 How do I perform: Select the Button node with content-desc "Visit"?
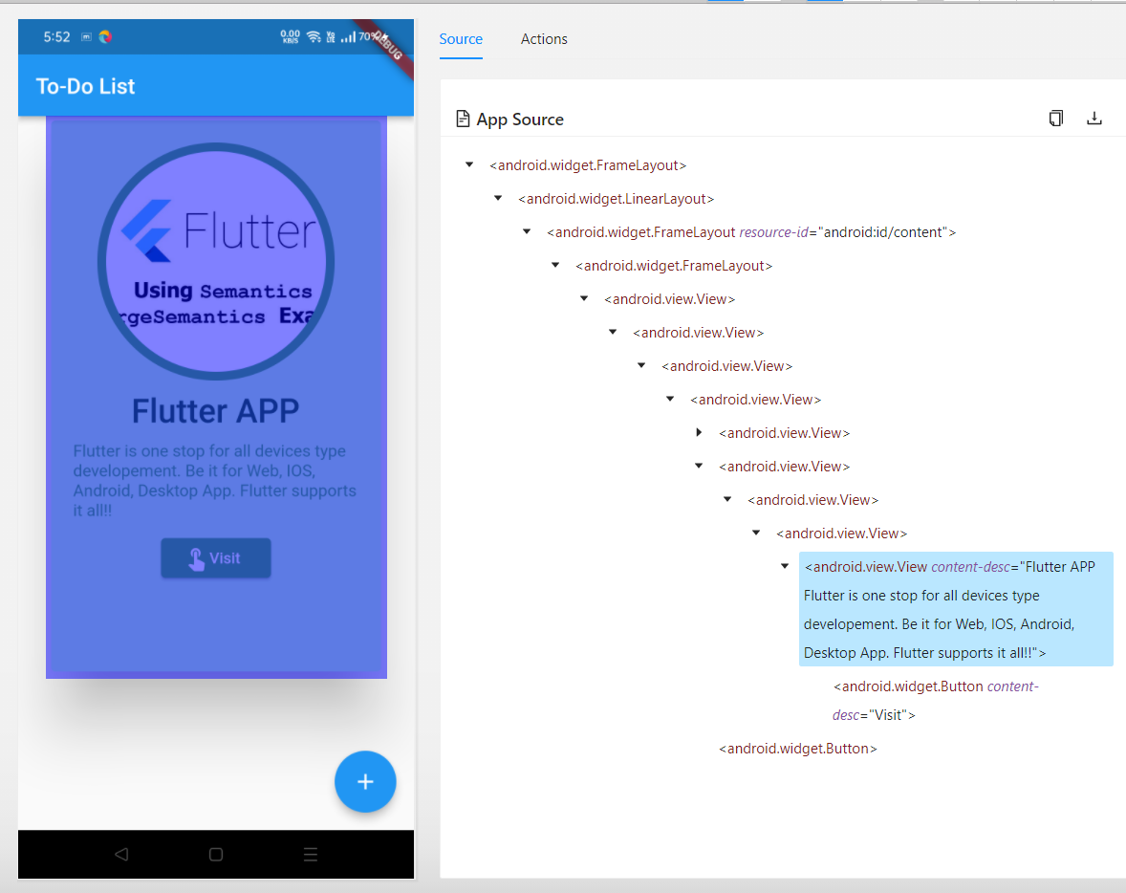click(x=936, y=701)
